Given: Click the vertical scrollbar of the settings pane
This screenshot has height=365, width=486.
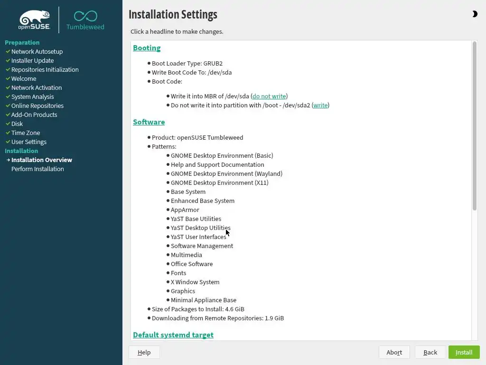Looking at the screenshot, I should pos(474,126).
